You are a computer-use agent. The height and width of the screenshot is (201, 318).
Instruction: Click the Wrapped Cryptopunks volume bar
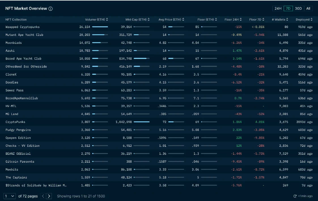coord(100,27)
